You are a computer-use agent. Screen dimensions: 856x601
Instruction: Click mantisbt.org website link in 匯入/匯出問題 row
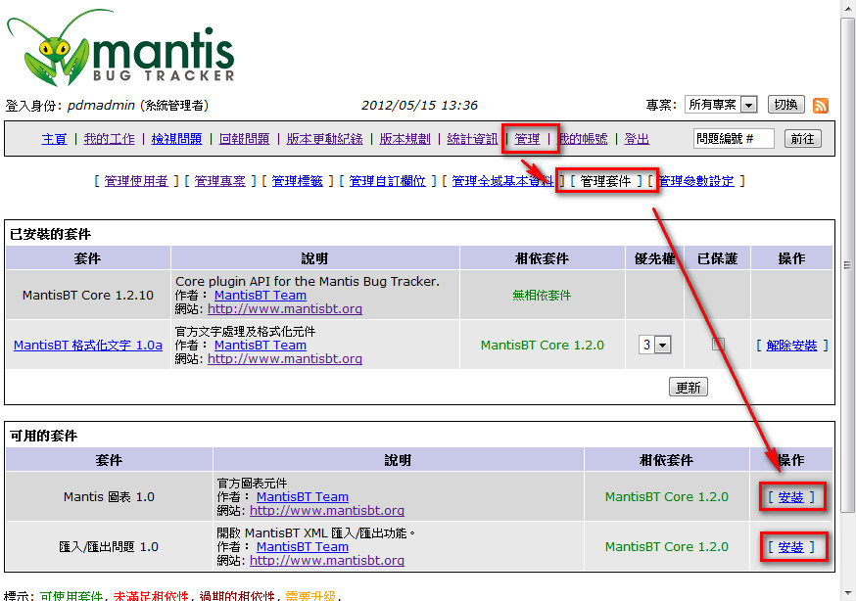click(x=327, y=560)
